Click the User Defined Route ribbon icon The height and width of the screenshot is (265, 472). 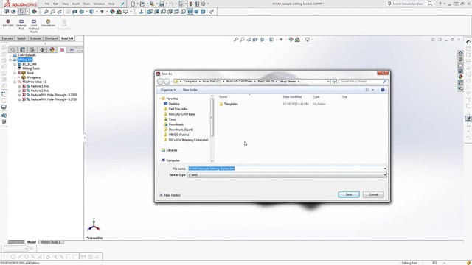point(34,26)
